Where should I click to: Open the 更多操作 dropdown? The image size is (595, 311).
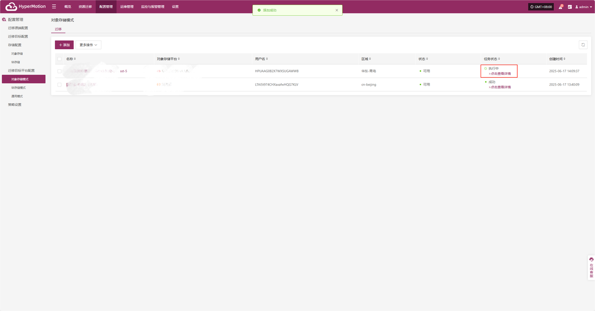(x=88, y=45)
